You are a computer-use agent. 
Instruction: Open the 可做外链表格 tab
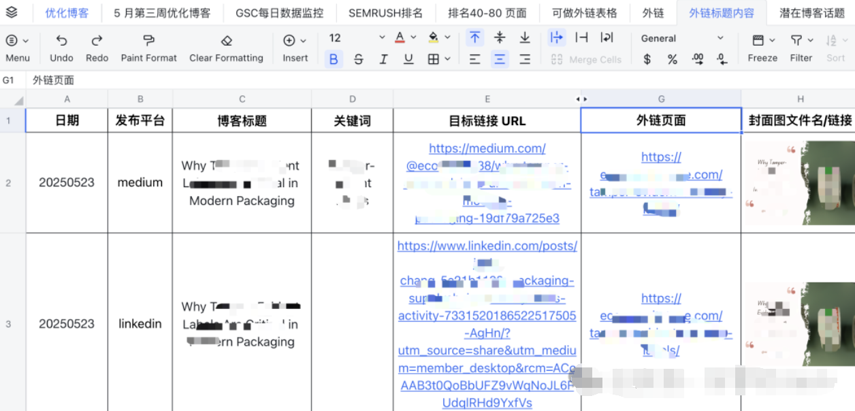coord(585,13)
